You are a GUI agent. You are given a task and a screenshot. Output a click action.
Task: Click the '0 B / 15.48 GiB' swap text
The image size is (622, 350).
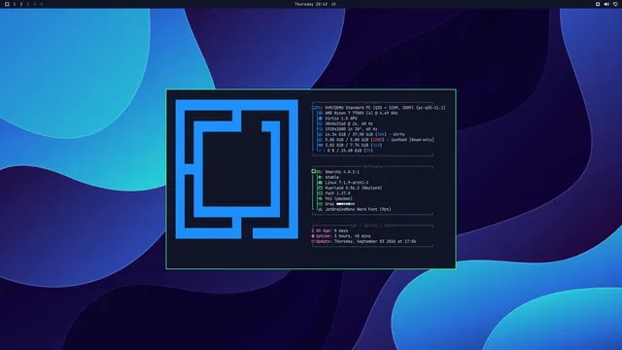tap(344, 151)
